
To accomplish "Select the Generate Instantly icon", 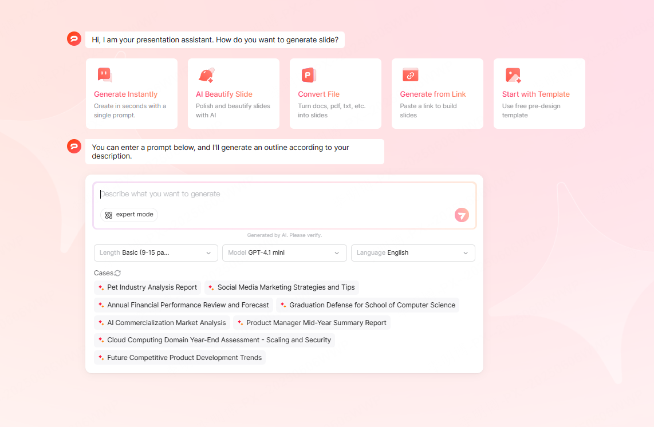I will click(104, 74).
